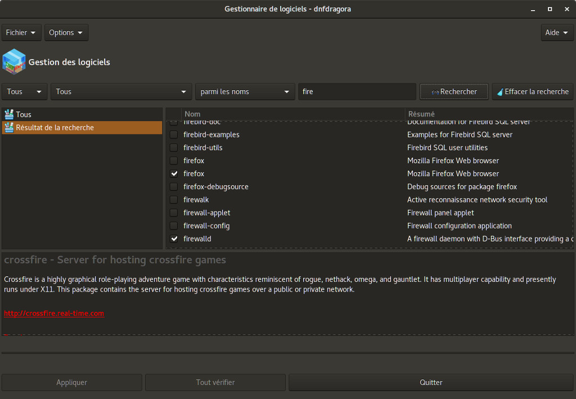Tick the firefox-debugsource checkbox

[x=174, y=187]
